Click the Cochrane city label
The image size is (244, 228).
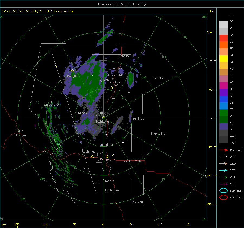coord(89,152)
